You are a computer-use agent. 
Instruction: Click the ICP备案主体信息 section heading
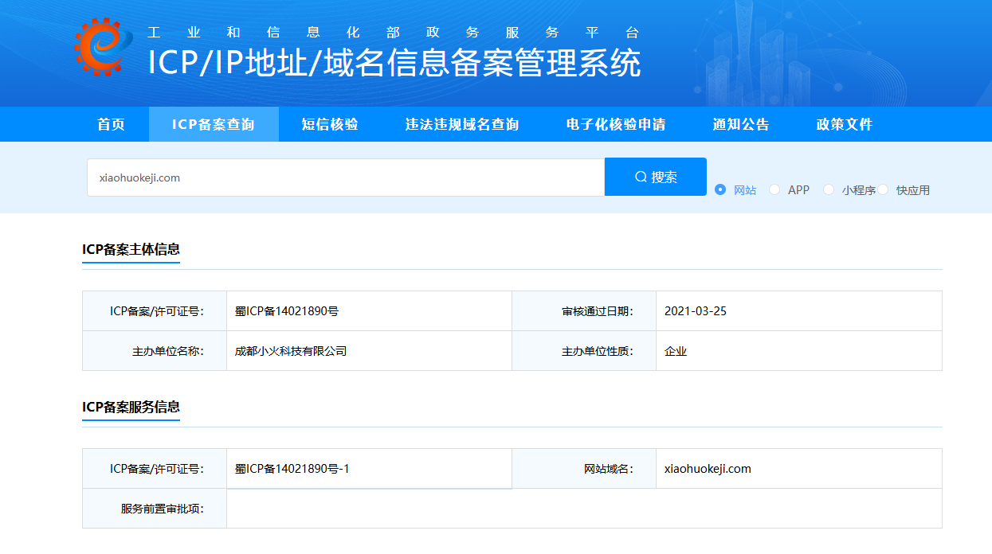(x=131, y=249)
